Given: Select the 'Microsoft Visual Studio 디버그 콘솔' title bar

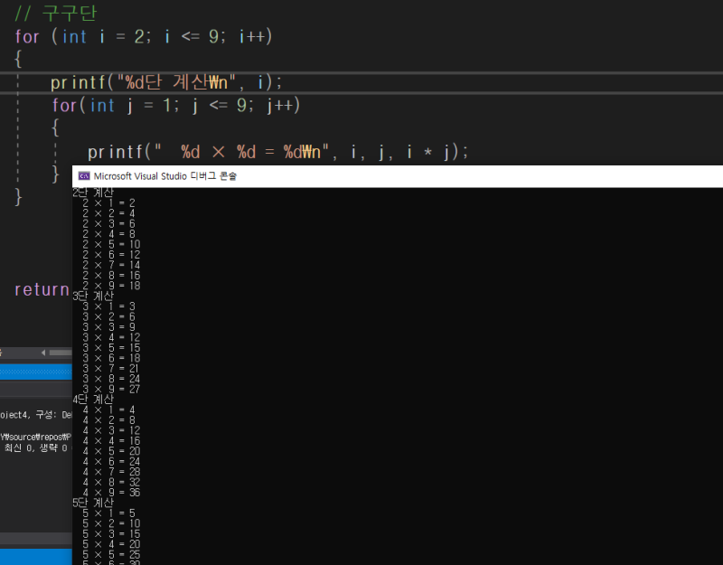Looking at the screenshot, I should pyautogui.click(x=398, y=176).
